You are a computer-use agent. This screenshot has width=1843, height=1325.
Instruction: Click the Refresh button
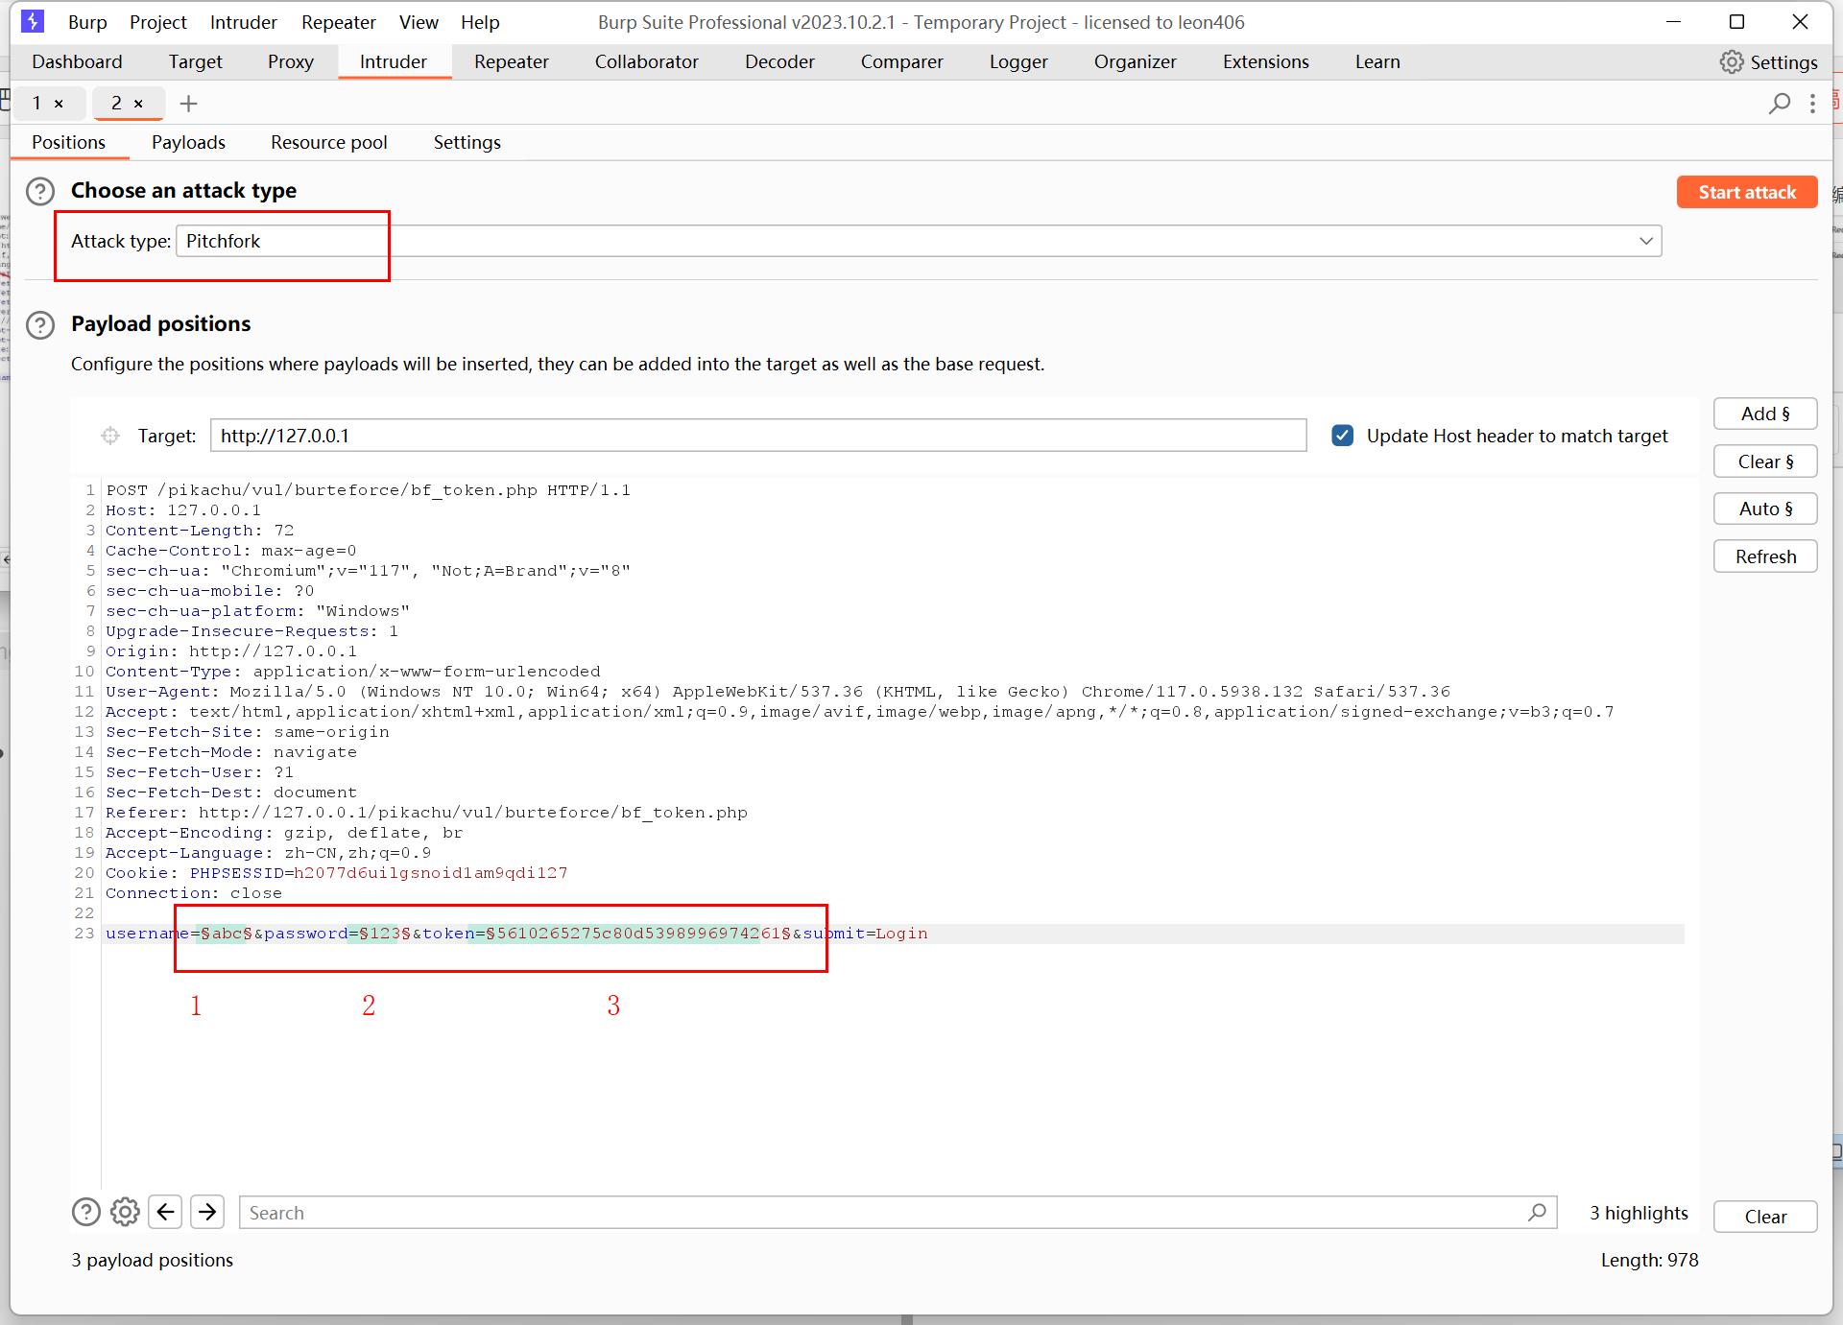coord(1765,556)
